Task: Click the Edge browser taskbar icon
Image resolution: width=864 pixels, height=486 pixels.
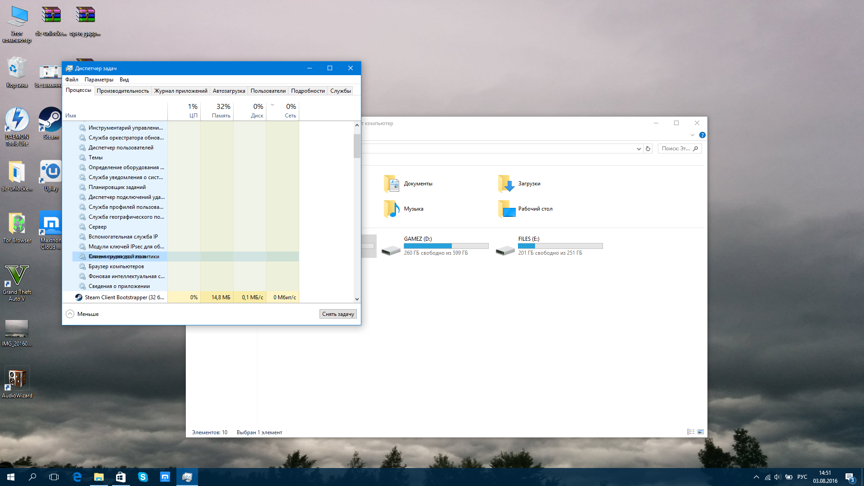Action: click(77, 477)
